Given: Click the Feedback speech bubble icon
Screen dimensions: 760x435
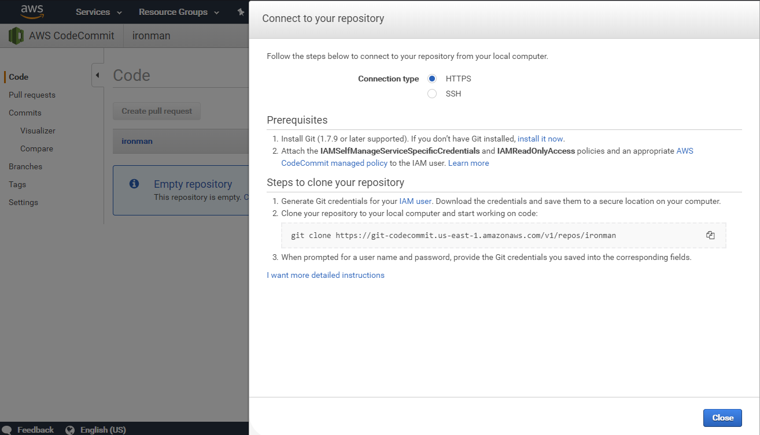Looking at the screenshot, I should [x=6, y=430].
